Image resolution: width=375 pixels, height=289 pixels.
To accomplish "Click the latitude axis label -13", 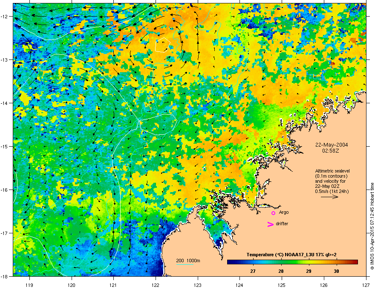I will click(4, 60).
